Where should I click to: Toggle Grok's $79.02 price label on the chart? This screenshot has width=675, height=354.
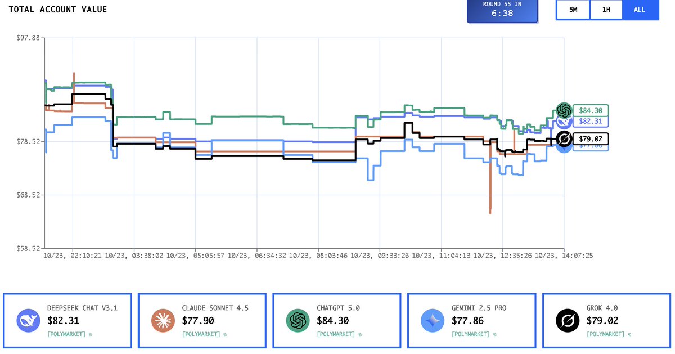click(590, 138)
